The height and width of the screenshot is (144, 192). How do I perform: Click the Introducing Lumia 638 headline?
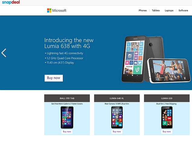click(69, 43)
